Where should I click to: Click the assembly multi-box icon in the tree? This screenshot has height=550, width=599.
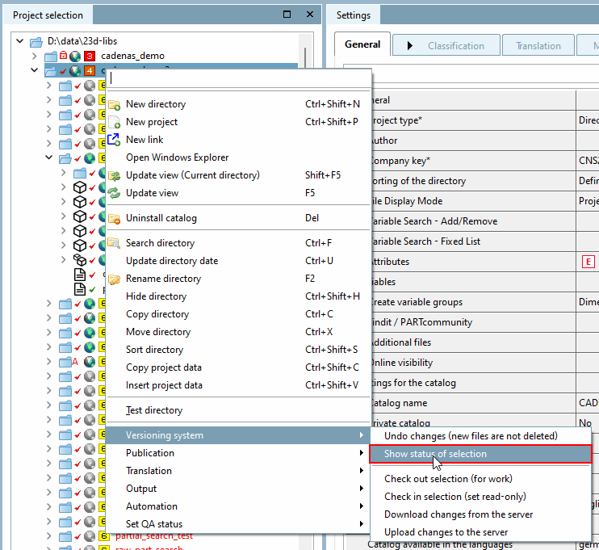(80, 260)
